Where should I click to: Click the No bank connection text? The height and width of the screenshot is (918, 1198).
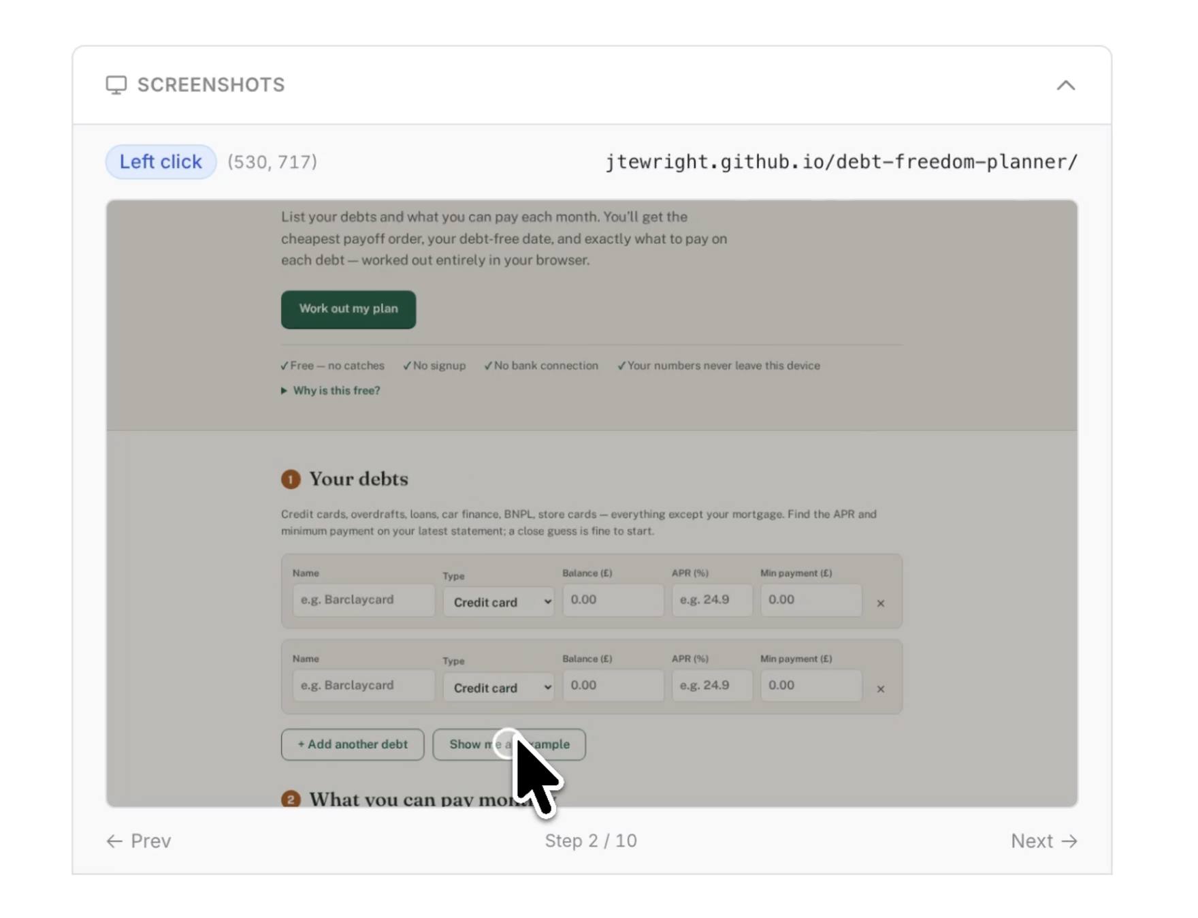[x=546, y=366]
